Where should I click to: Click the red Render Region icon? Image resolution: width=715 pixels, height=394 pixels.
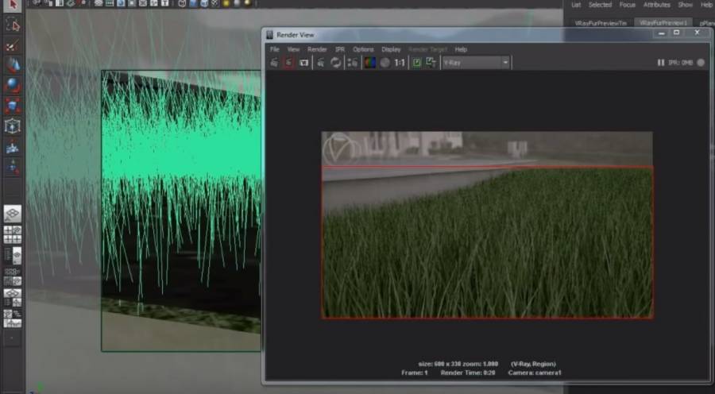point(289,63)
